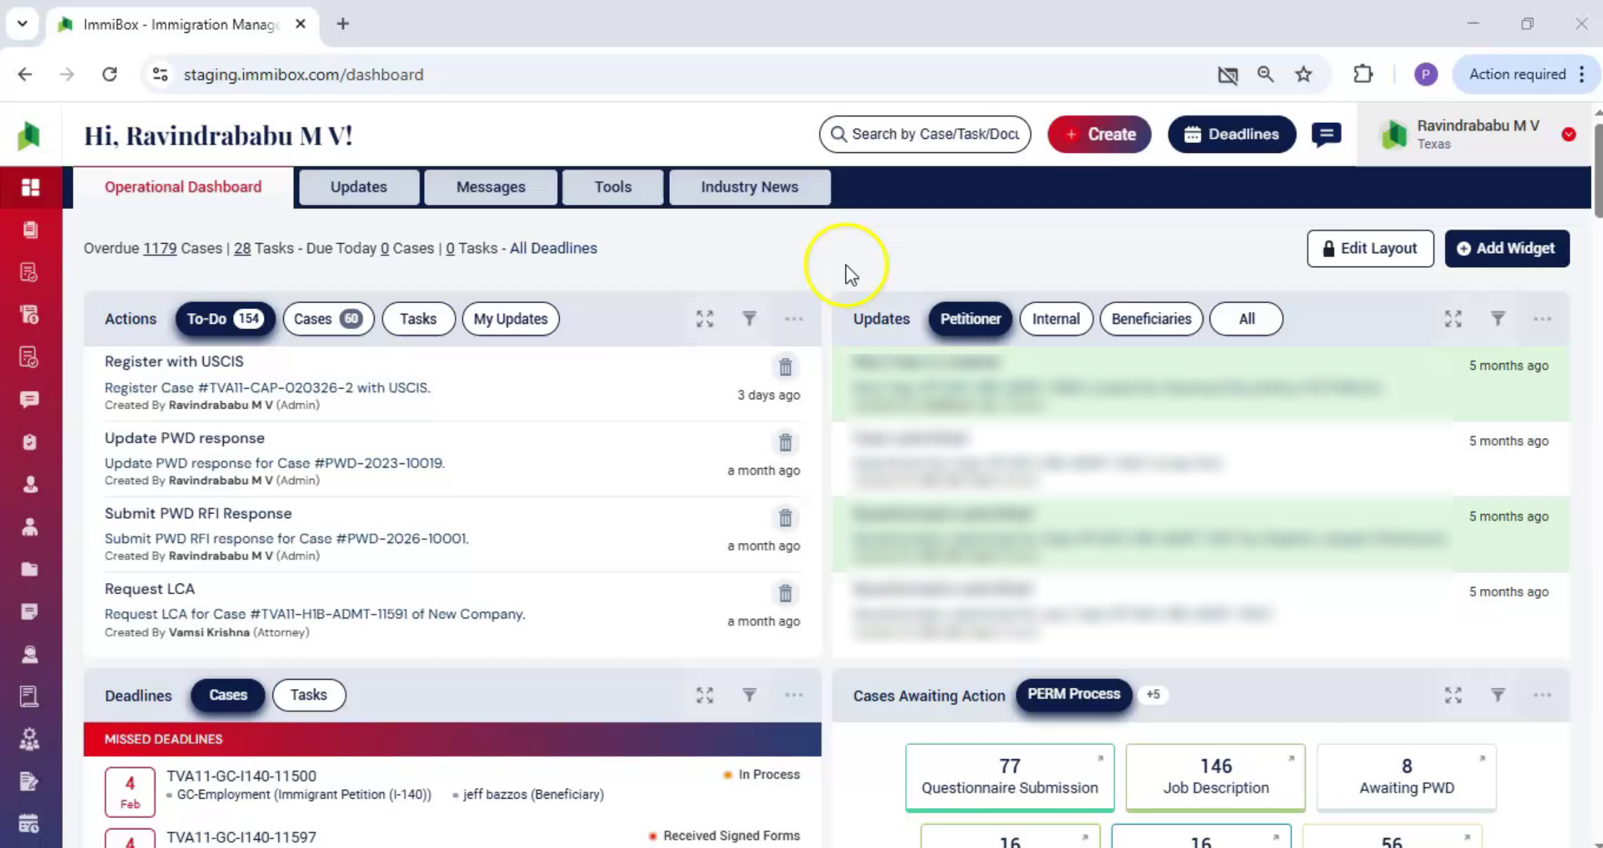Filter the Cases Awaiting Action widget
Viewport: 1603px width, 848px height.
1498,695
